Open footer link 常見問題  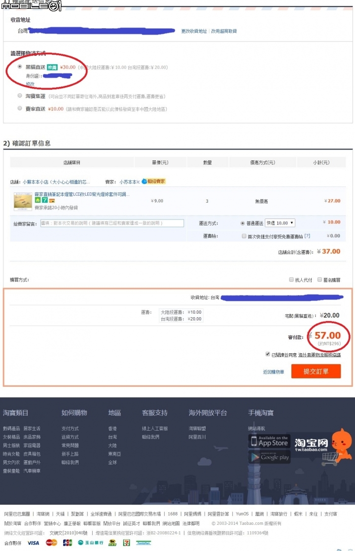[x=70, y=445]
